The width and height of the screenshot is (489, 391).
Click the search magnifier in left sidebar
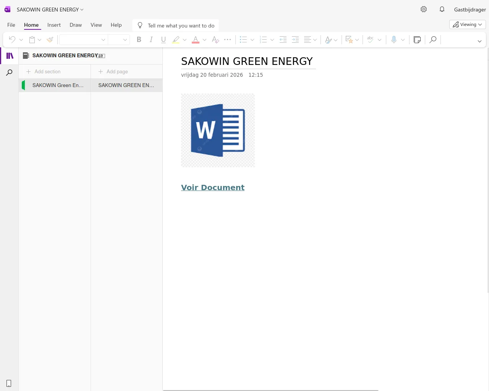pos(10,73)
